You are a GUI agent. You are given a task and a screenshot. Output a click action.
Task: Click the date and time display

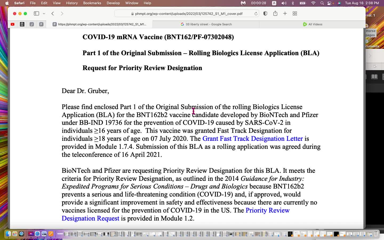(362, 3)
